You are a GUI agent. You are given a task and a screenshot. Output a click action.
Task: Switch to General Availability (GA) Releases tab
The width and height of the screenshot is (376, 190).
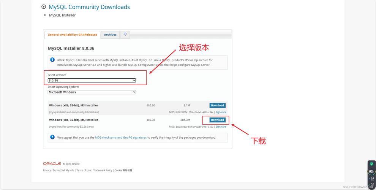tap(73, 35)
